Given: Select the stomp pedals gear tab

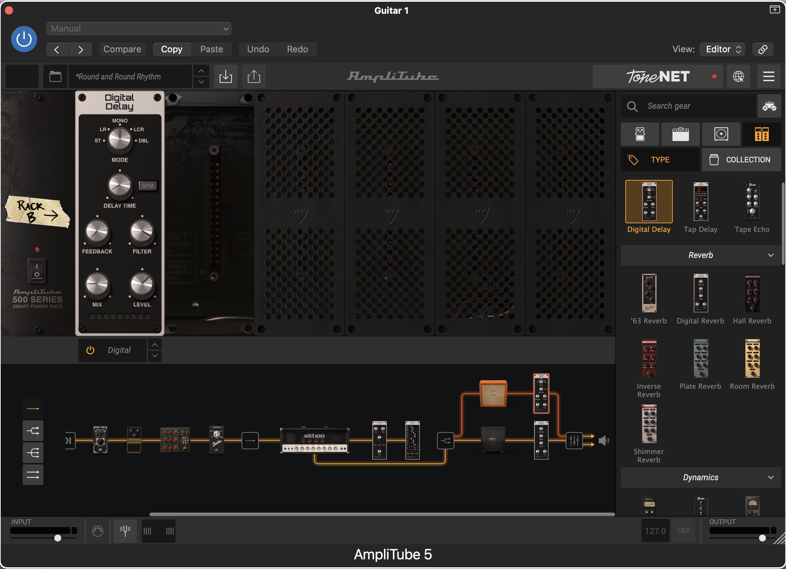Looking at the screenshot, I should (640, 134).
